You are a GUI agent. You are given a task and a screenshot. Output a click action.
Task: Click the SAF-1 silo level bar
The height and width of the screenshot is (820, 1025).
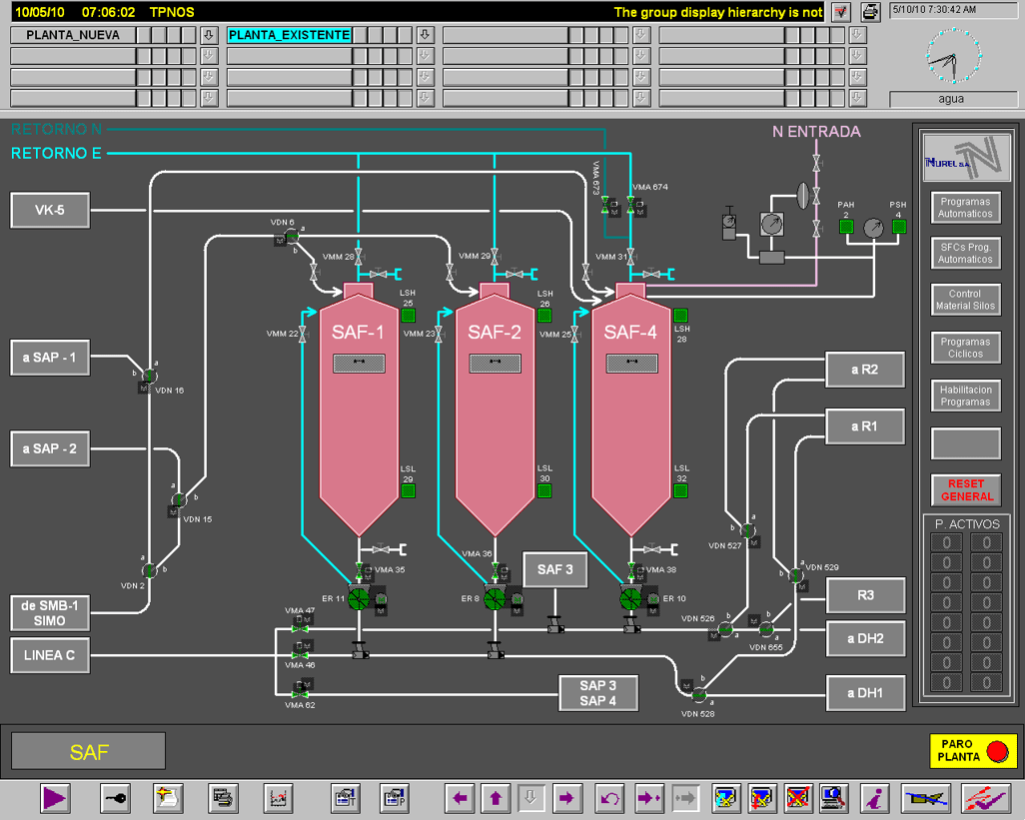pos(359,364)
